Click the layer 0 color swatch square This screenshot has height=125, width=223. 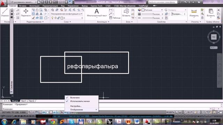pos(62,18)
